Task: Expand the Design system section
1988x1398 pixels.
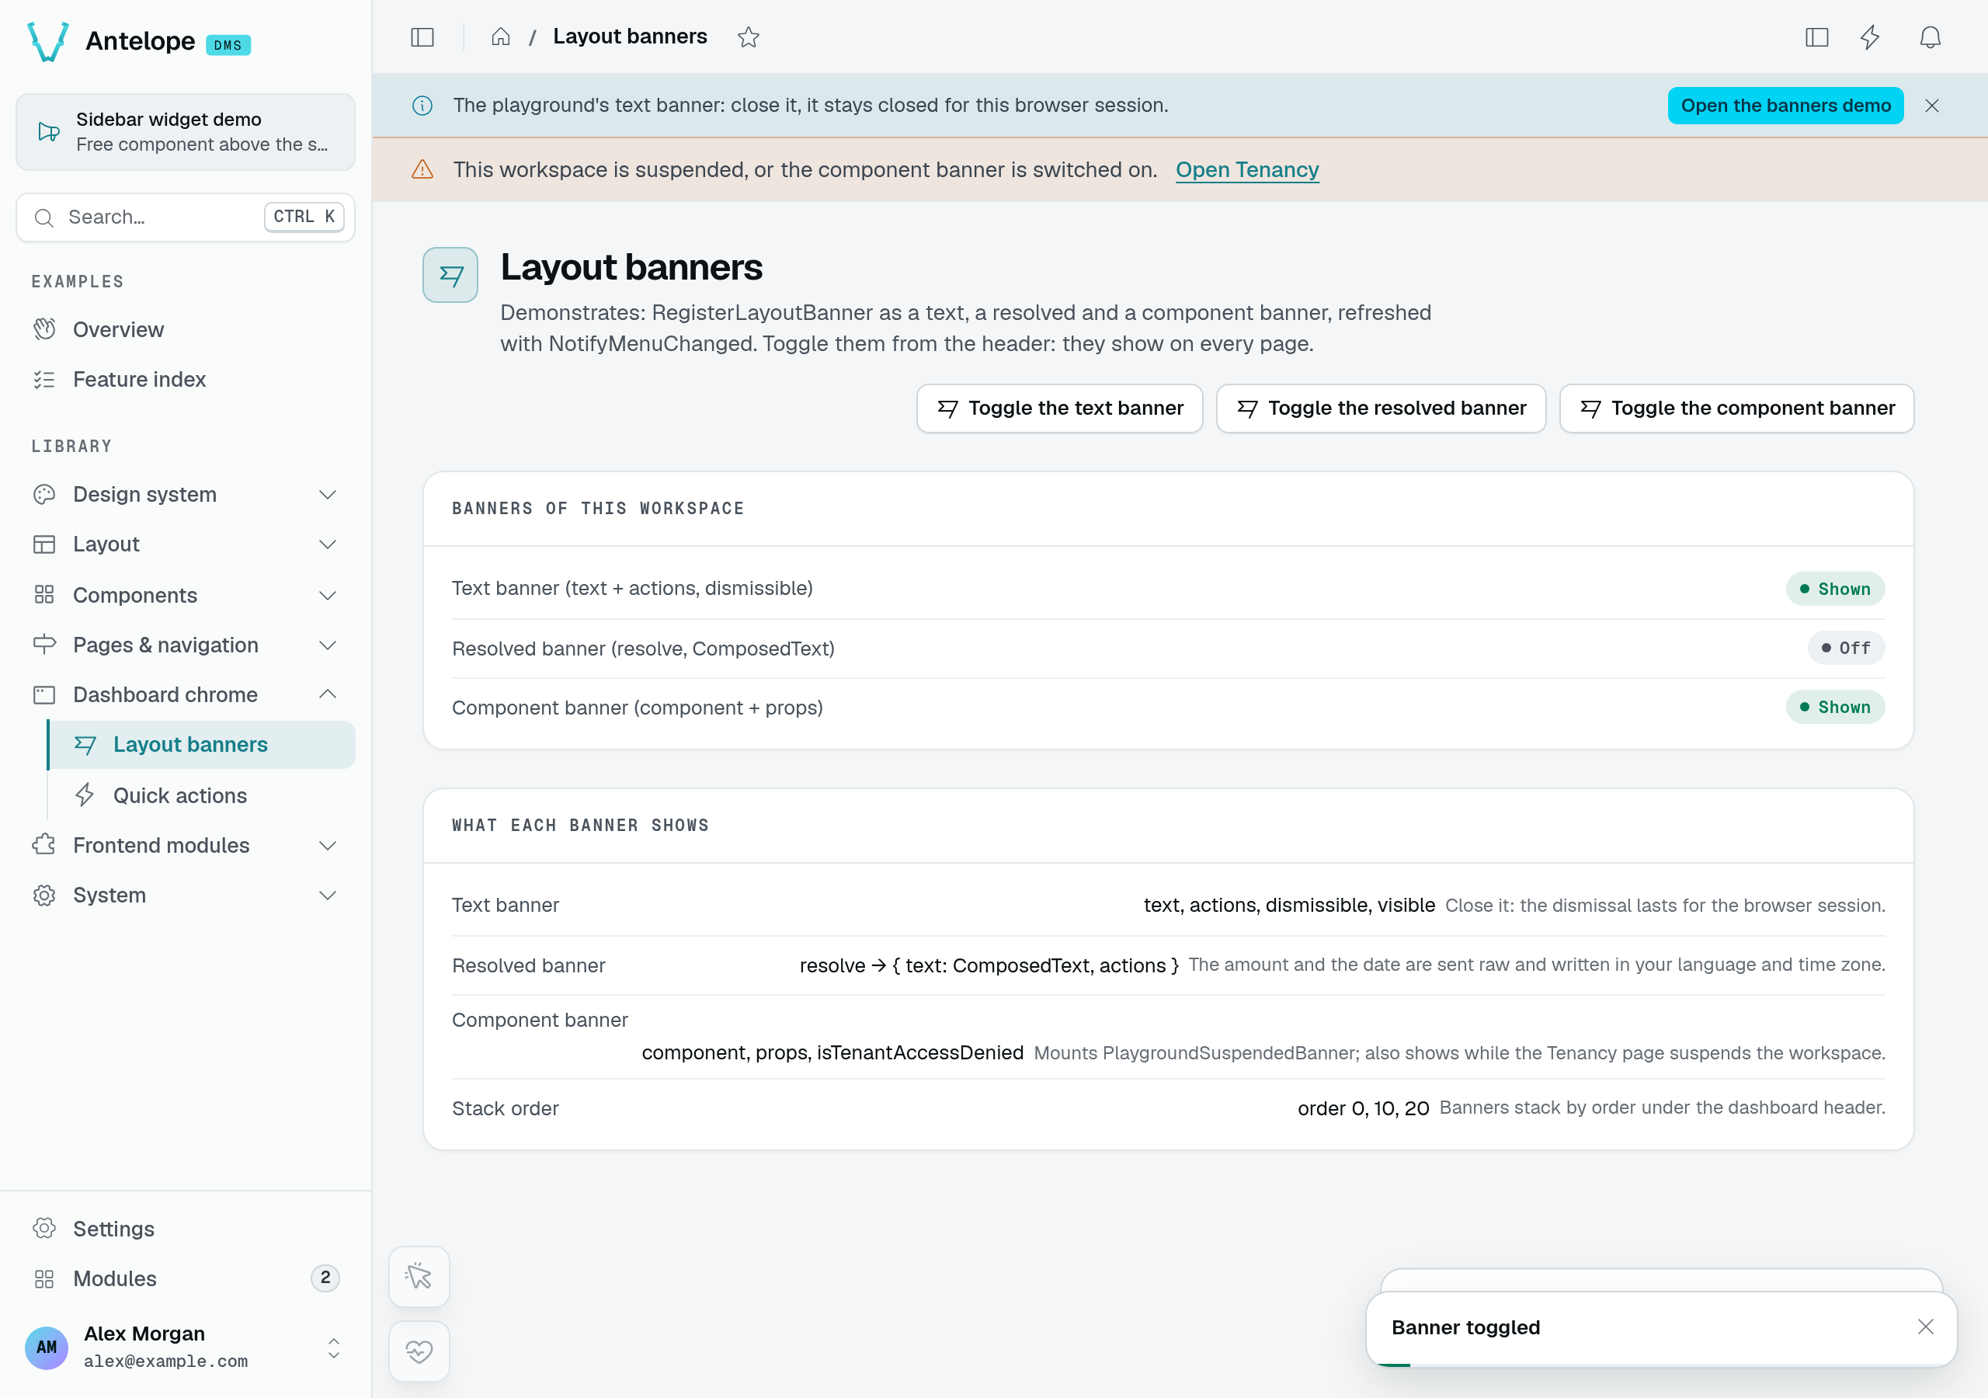Action: (186, 495)
